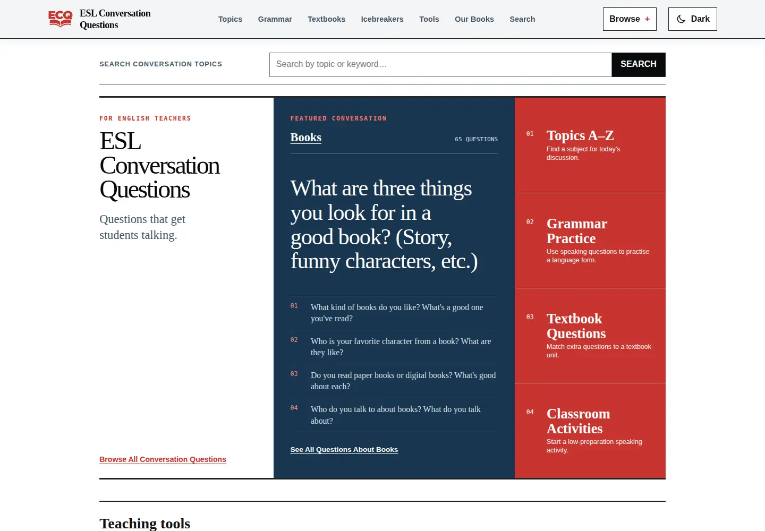The width and height of the screenshot is (765, 531).
Task: Open Tools in the navigation bar
Action: tap(429, 19)
